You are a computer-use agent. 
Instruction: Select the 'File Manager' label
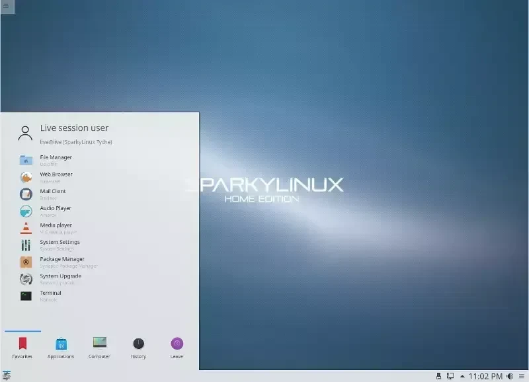(x=56, y=157)
